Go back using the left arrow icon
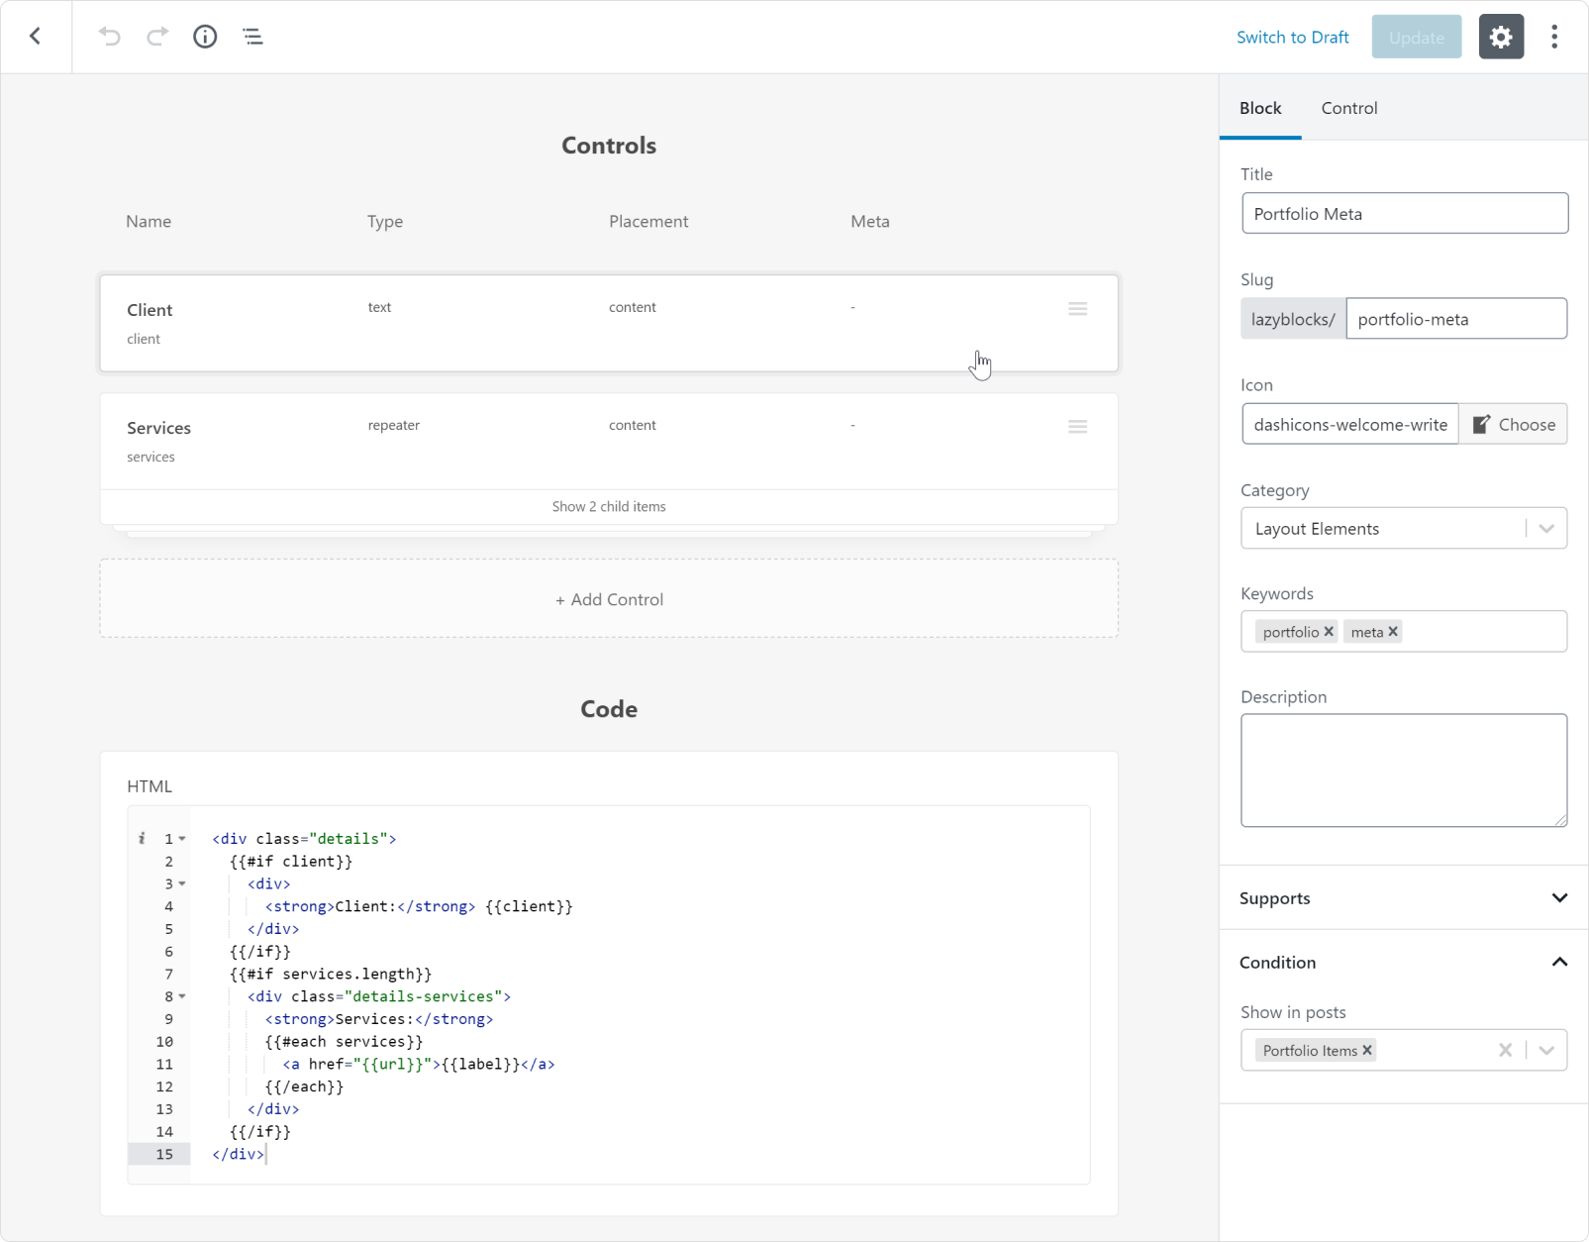Image resolution: width=1589 pixels, height=1242 pixels. click(36, 37)
